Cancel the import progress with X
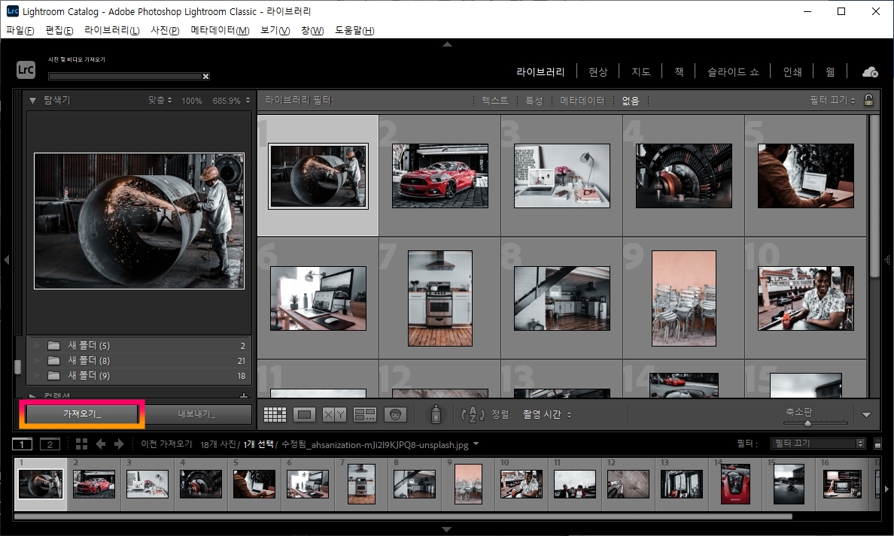The width and height of the screenshot is (894, 536). point(206,77)
